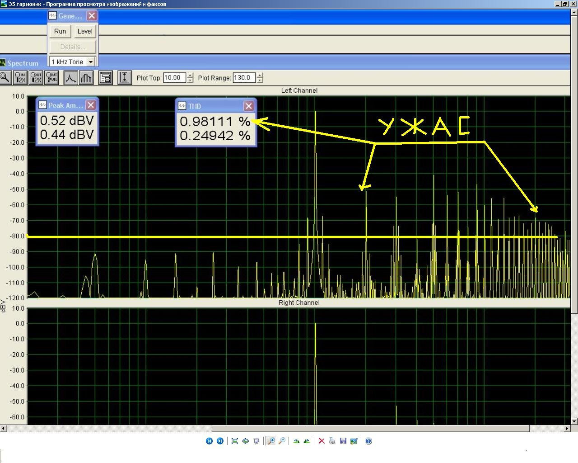Click the horizontal scrollbar thumb
The height and width of the screenshot is (463, 578).
371,428
